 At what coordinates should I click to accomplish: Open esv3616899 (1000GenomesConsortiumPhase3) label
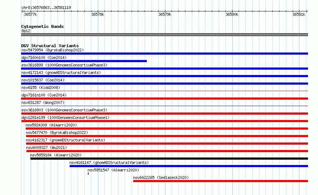(64, 65)
